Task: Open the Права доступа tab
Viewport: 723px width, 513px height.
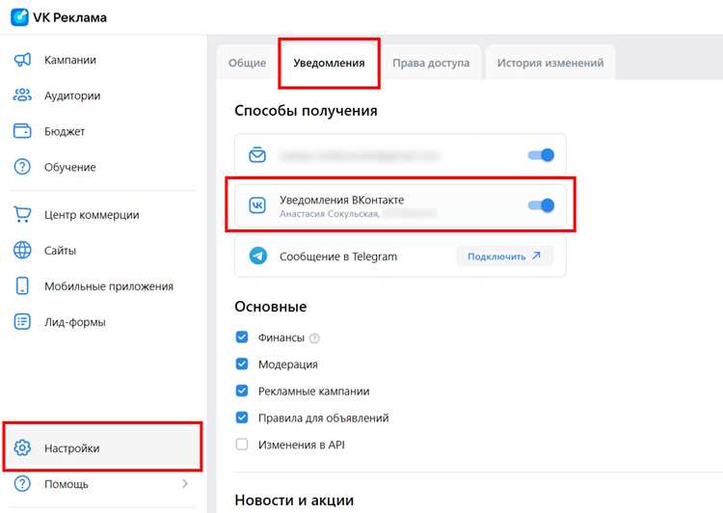Action: pyautogui.click(x=431, y=63)
